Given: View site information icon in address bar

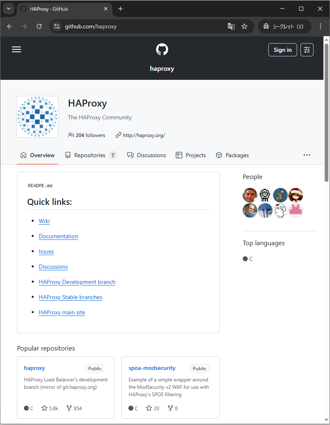Looking at the screenshot, I should pos(57,26).
